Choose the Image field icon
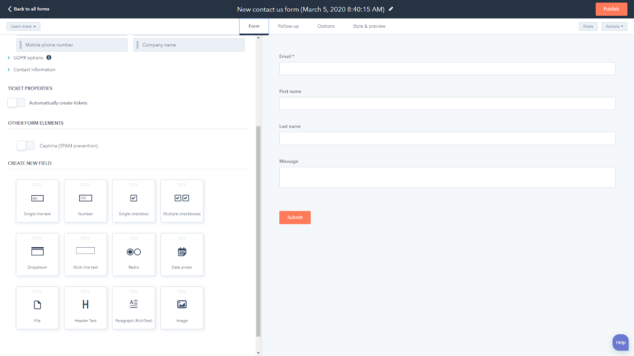This screenshot has height=356, width=634. (x=182, y=304)
